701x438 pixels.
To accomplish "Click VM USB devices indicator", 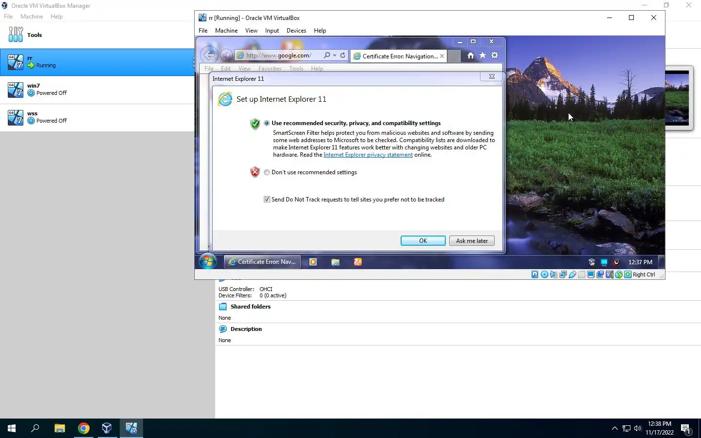I will click(572, 274).
